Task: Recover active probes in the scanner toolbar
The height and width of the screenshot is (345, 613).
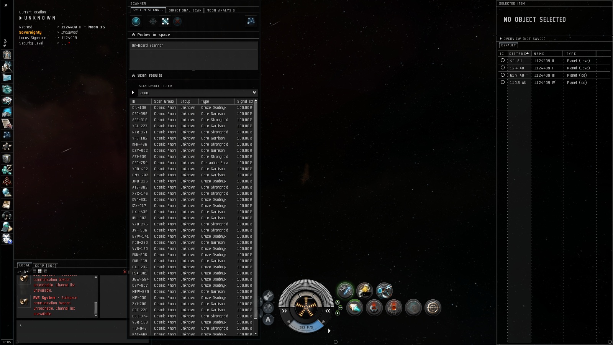Action: [x=153, y=21]
